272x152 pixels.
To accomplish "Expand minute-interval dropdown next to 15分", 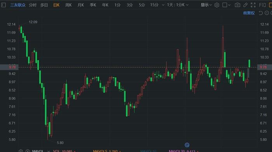I will [163, 5].
